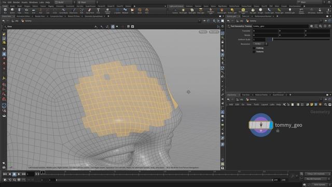This screenshot has width=332, height=187.
Task: Open the parameter pane gear menu
Action: (311, 26)
